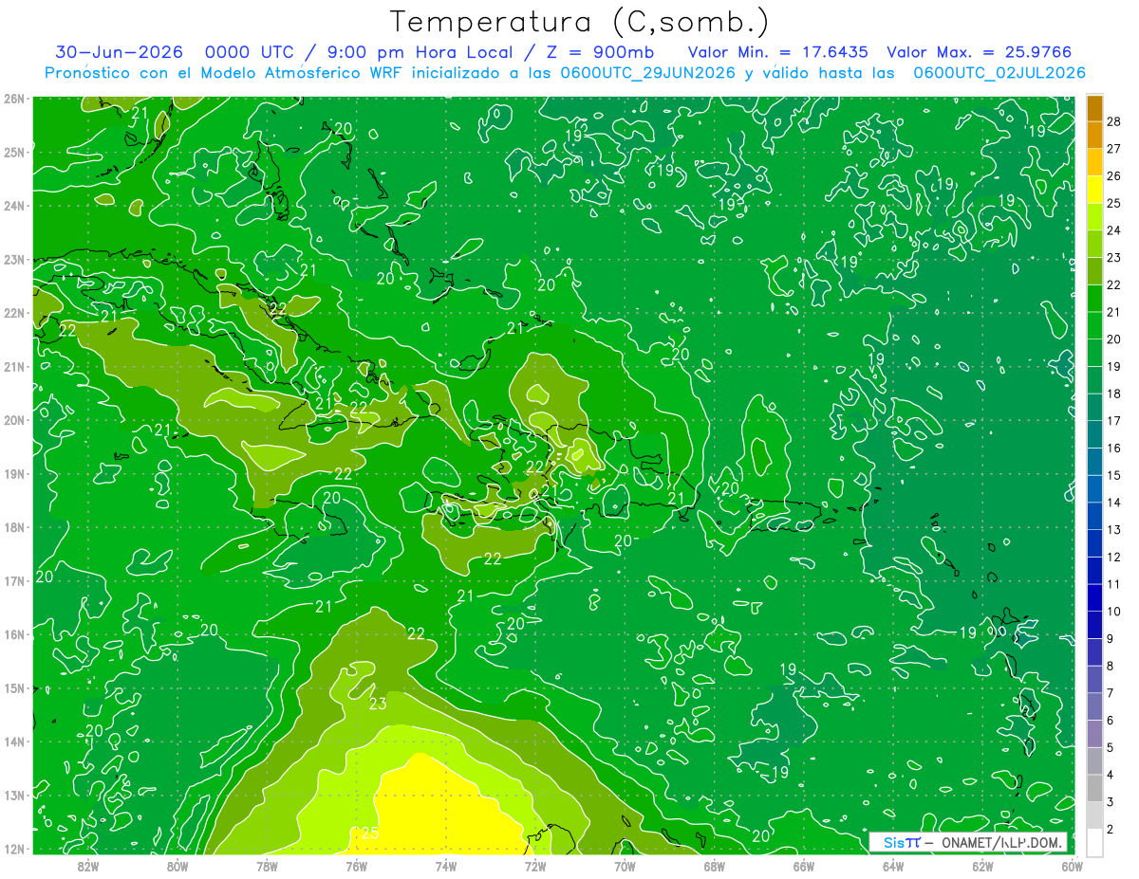Click the "Valor Min. = 17.6435" text
Viewport: 1139px width, 879px height.
pyautogui.click(x=777, y=52)
